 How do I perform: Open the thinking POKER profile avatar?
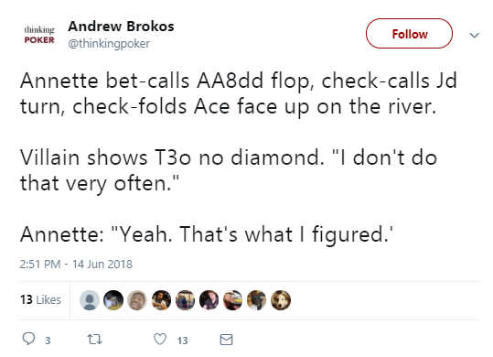pos(39,35)
